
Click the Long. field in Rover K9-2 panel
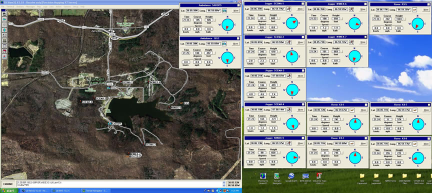(x=340, y=143)
